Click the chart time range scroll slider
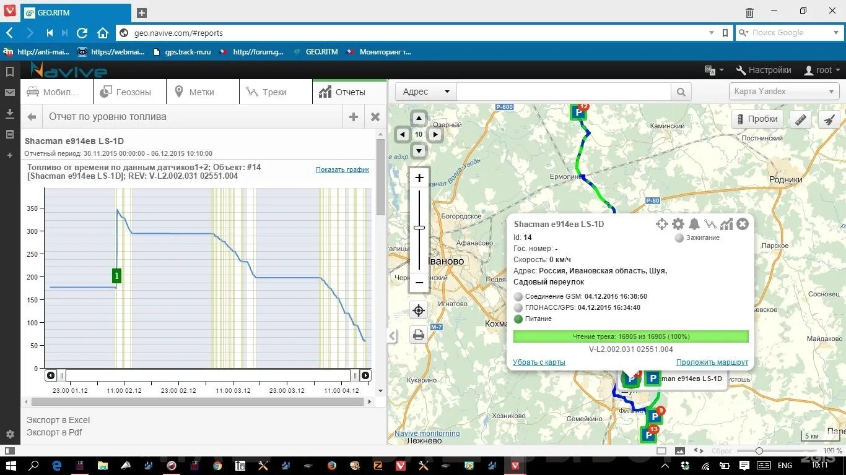This screenshot has width=846, height=475. tap(208, 375)
